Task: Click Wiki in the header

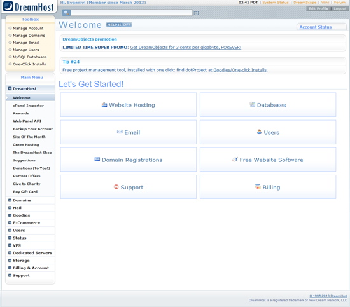Action: pos(325,3)
